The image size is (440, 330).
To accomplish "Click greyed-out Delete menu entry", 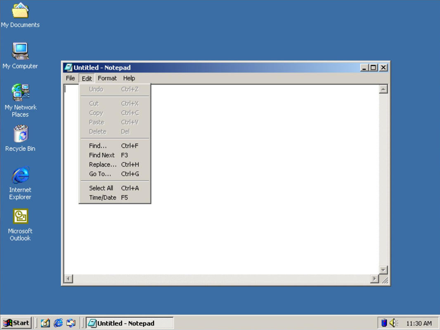I will pos(115,132).
